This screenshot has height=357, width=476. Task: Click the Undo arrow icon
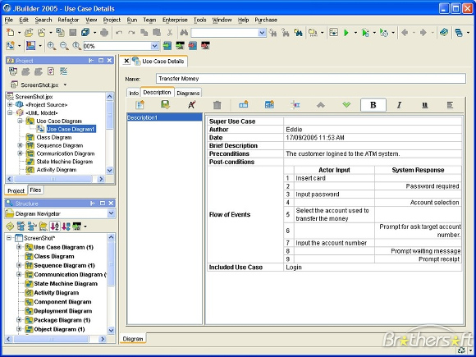coord(119,33)
